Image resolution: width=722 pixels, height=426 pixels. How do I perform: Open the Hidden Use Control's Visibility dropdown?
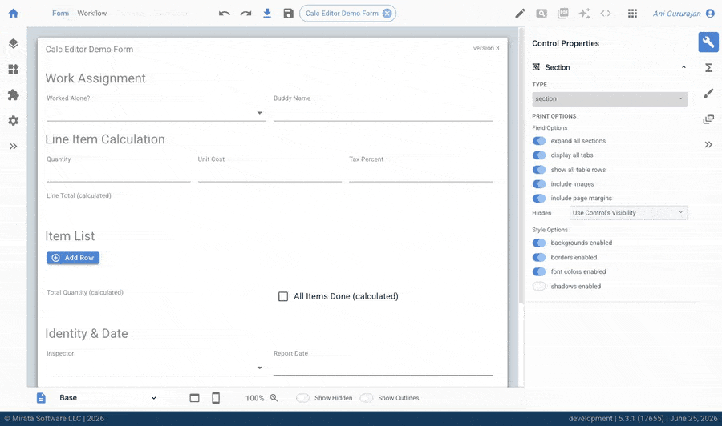pyautogui.click(x=628, y=213)
